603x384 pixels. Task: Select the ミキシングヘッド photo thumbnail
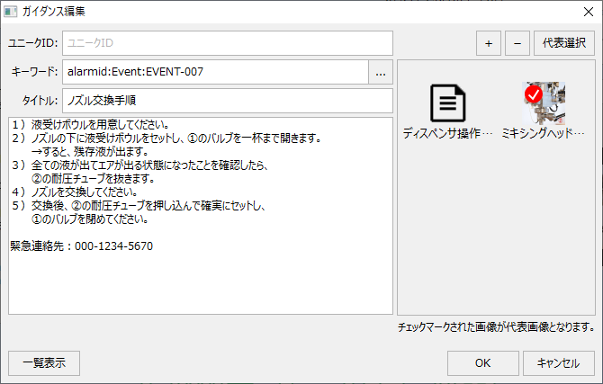point(544,103)
